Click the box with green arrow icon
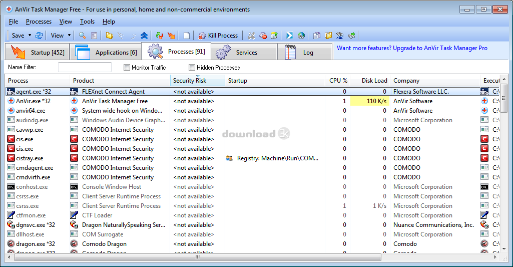The height and width of the screenshot is (267, 513). pyautogui.click(x=274, y=36)
